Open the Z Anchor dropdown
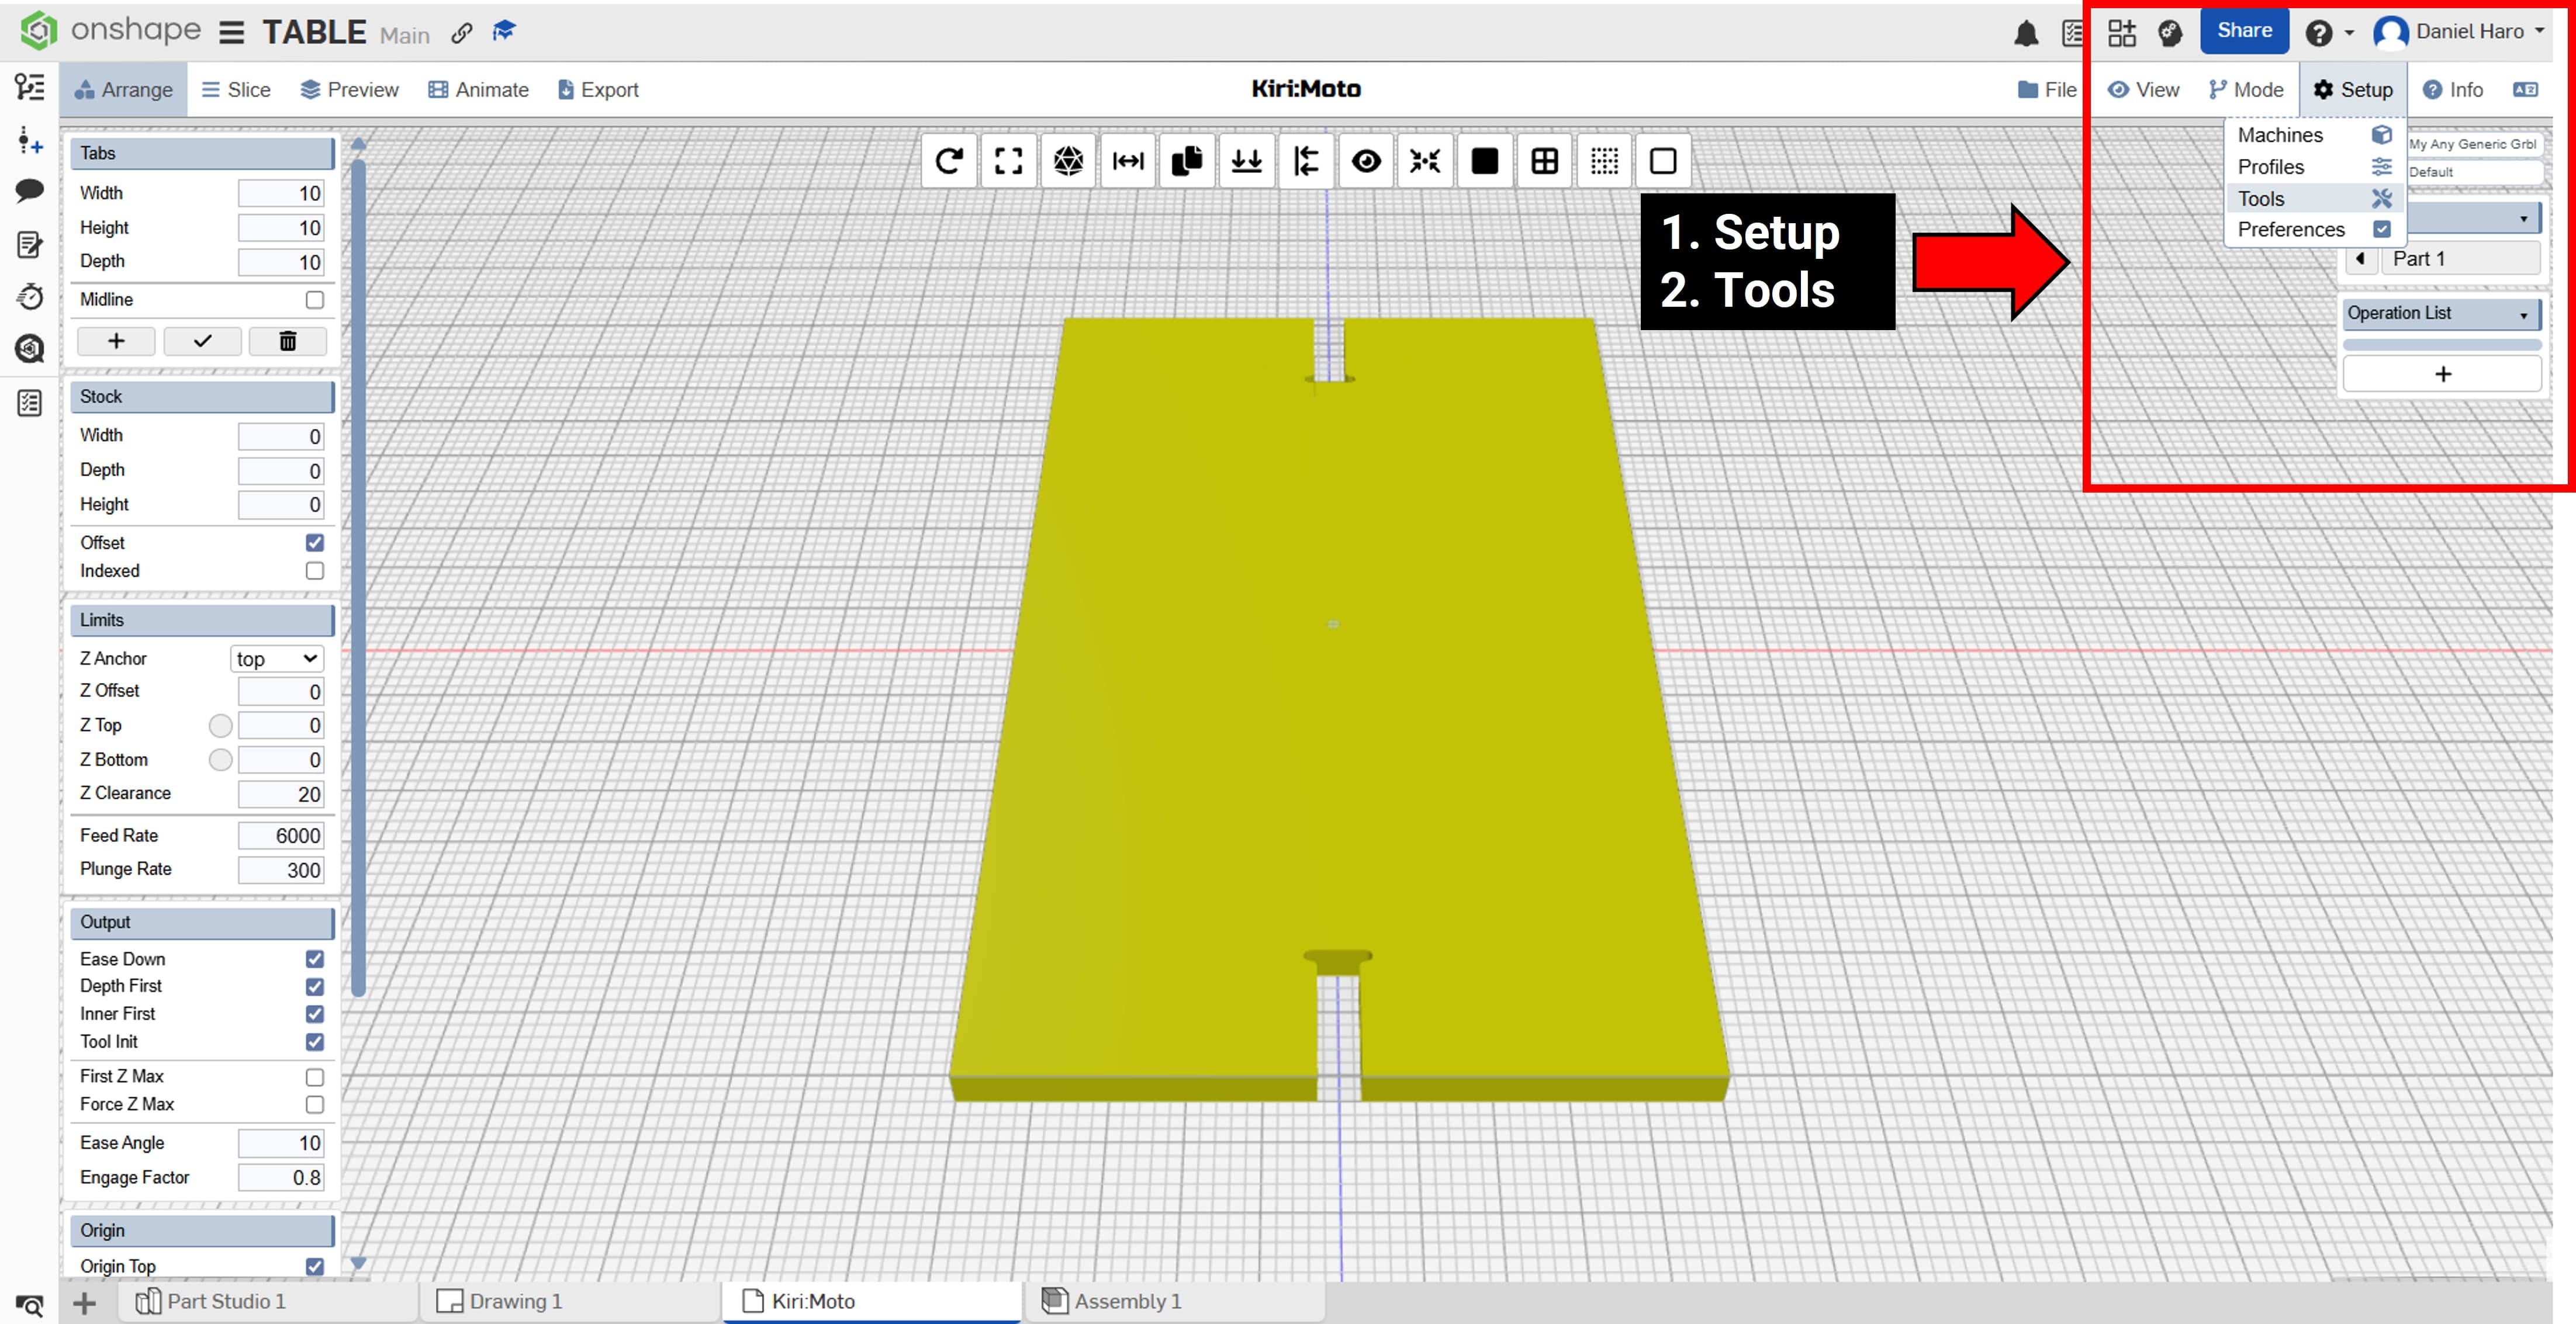This screenshot has width=2576, height=1324. (x=277, y=660)
